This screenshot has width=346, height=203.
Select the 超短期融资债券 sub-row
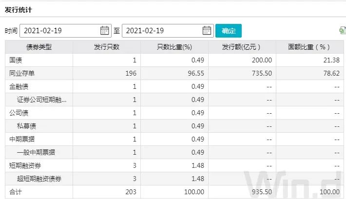coord(39,179)
